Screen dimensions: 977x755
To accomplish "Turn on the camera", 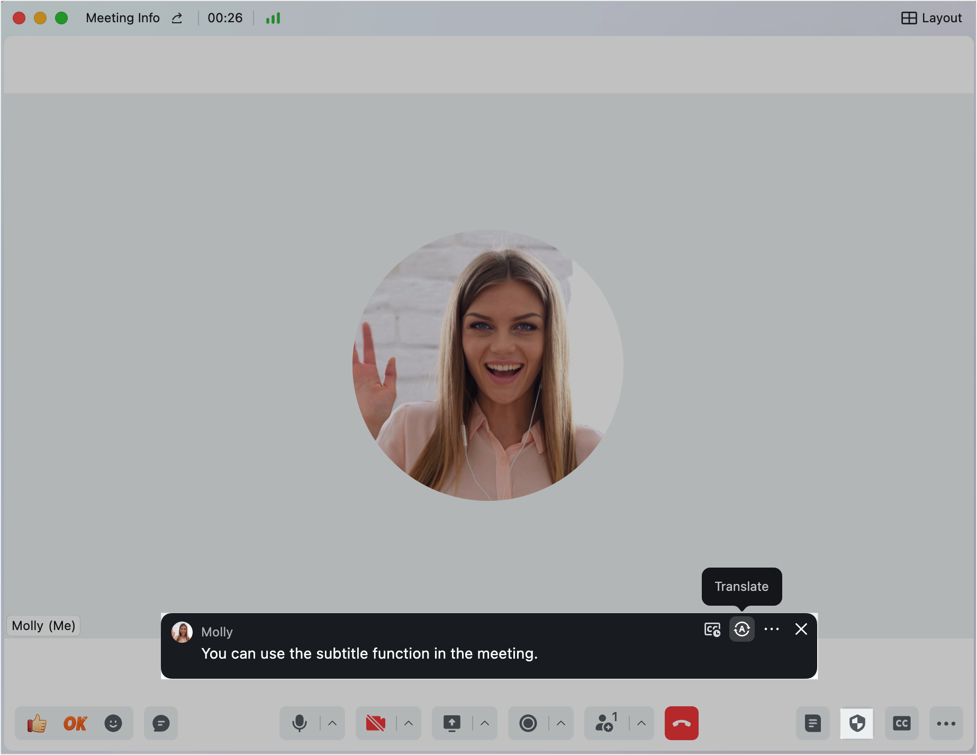I will tap(375, 723).
